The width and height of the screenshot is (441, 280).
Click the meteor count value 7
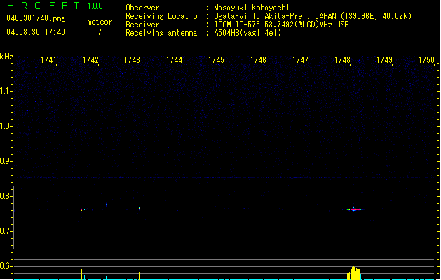(100, 32)
